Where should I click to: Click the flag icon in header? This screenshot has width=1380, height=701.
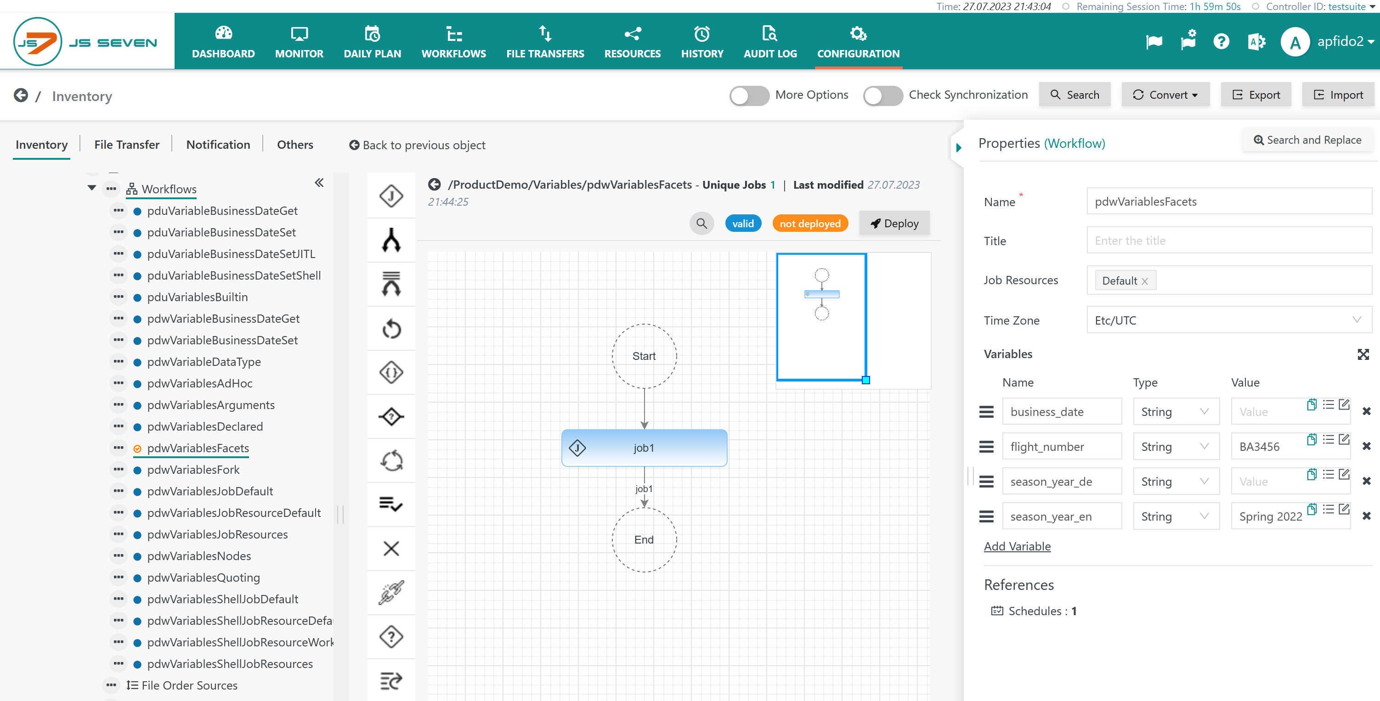click(1154, 41)
